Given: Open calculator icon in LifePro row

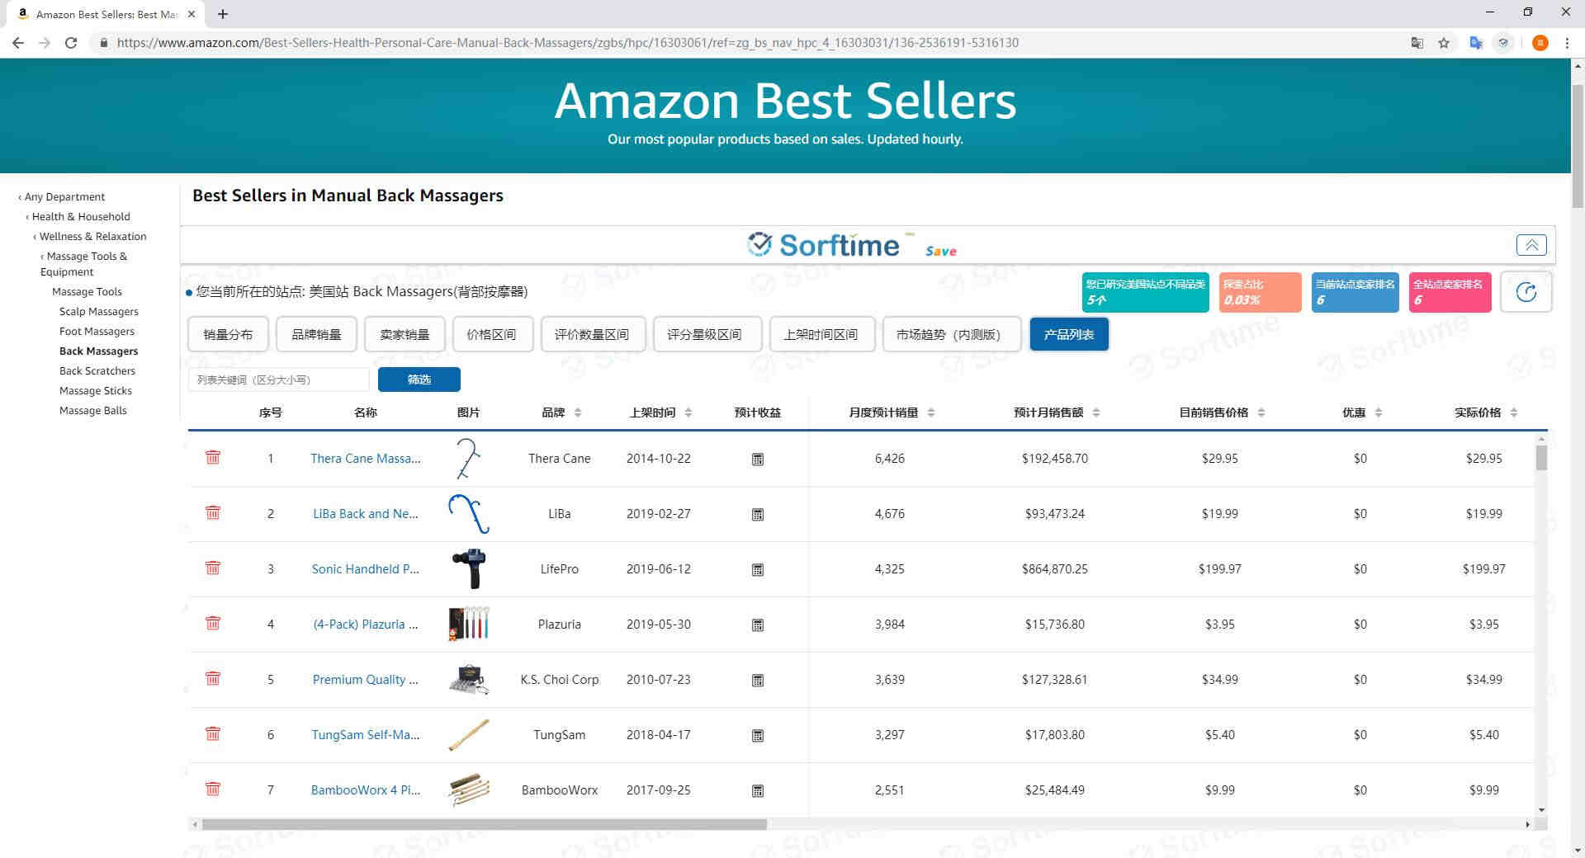Looking at the screenshot, I should pyautogui.click(x=758, y=570).
